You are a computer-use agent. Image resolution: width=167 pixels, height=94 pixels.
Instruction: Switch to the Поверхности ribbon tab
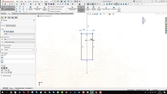click(15, 14)
